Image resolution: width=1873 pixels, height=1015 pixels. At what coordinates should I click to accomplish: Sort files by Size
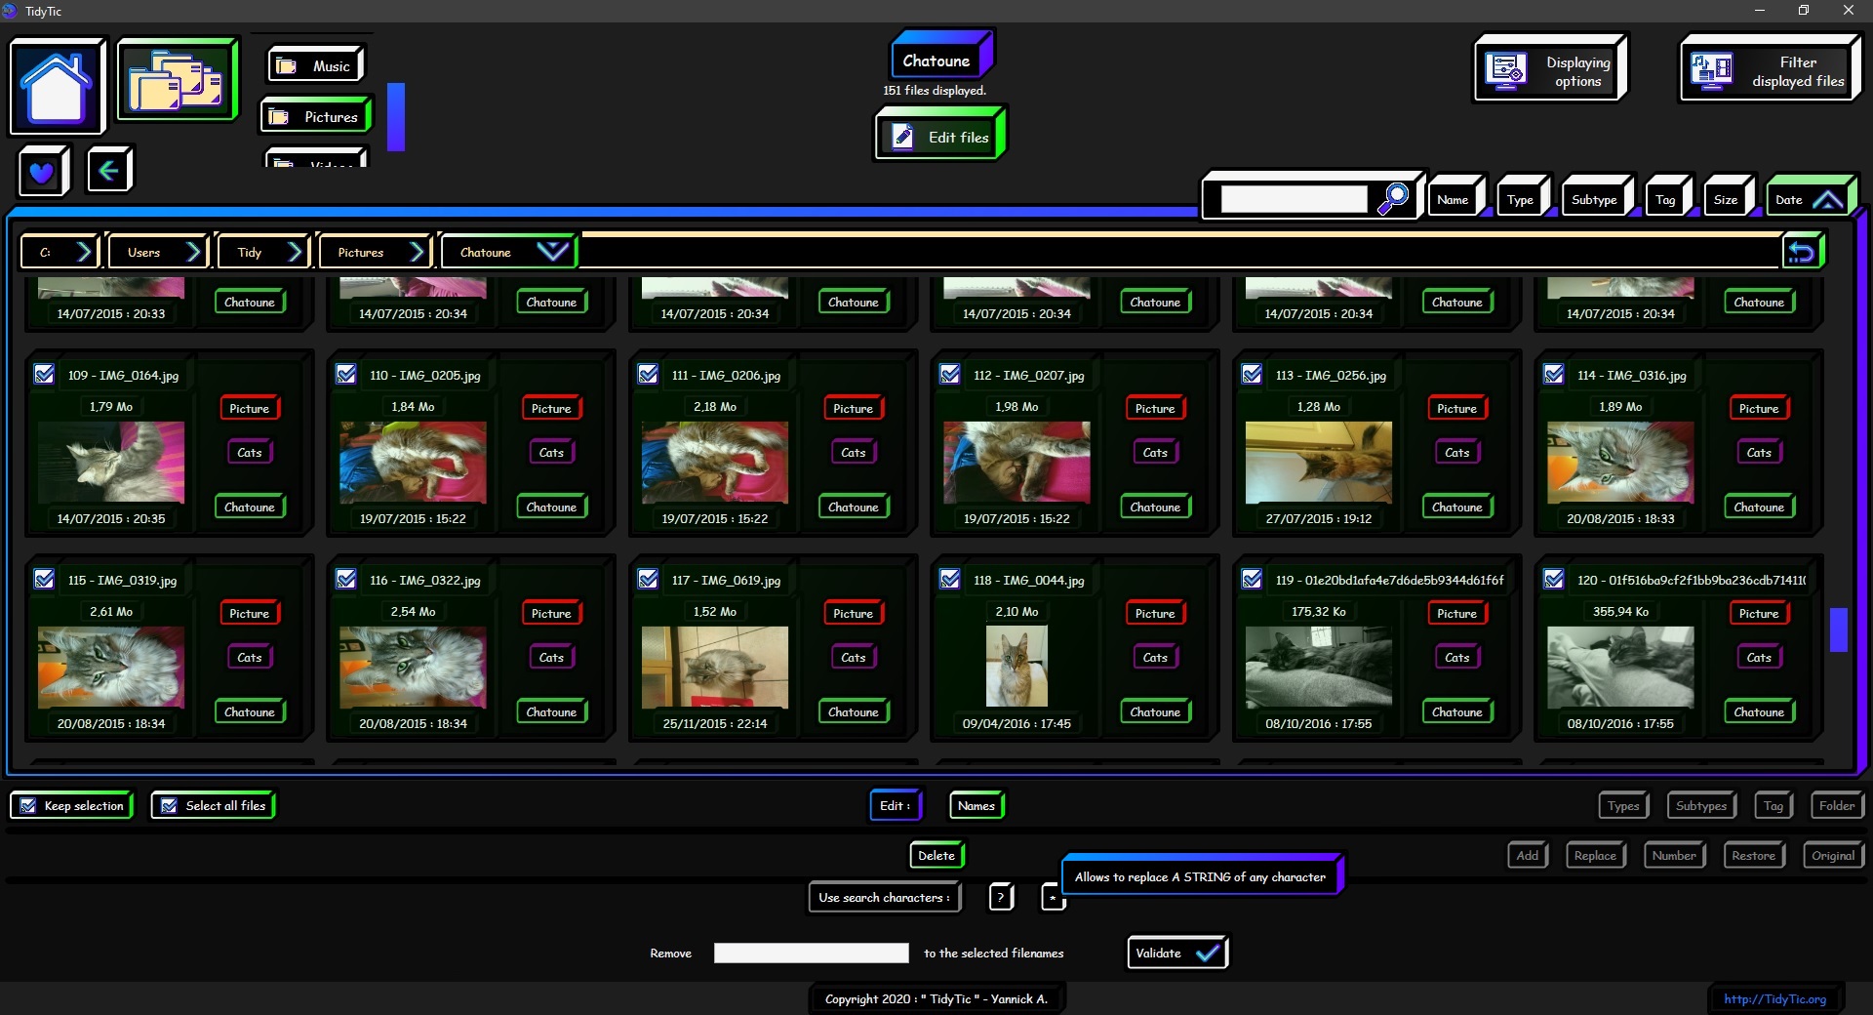tap(1725, 200)
